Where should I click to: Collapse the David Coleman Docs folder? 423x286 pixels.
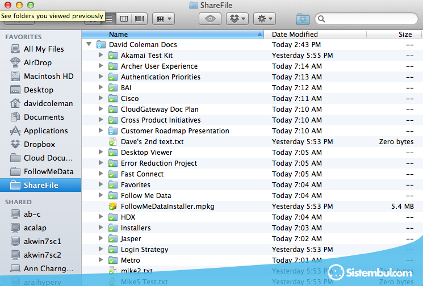[x=89, y=44]
